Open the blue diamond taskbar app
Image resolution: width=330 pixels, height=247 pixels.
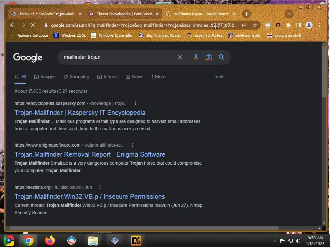point(115,241)
